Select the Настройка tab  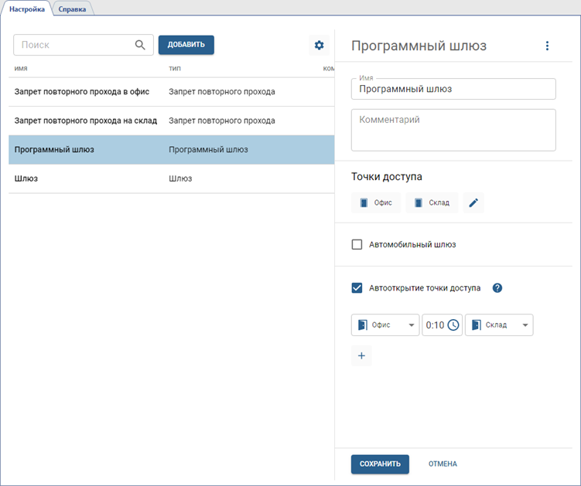[x=27, y=8]
